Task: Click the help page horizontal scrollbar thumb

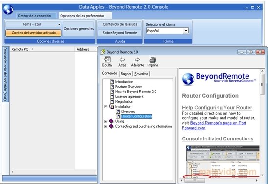Action: point(195,180)
